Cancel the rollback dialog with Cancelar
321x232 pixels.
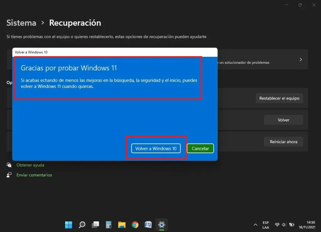pyautogui.click(x=200, y=148)
